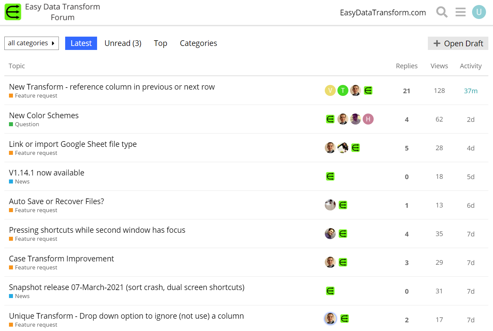
Task: Switch to the Latest tab
Action: click(81, 43)
